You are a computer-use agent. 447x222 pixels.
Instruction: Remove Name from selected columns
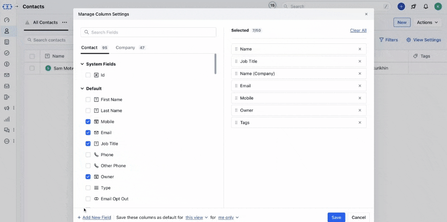(360, 49)
